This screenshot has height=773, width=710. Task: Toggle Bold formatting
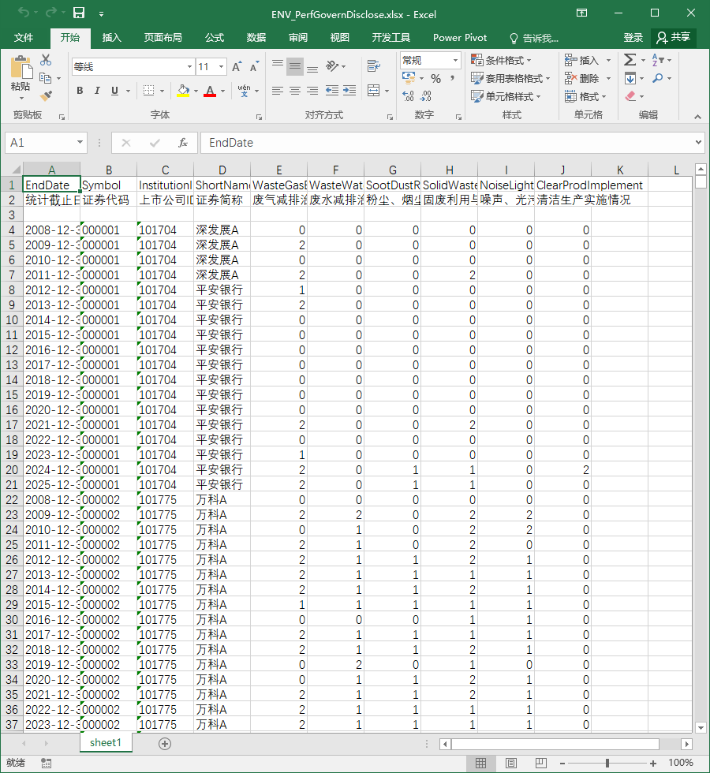click(80, 91)
